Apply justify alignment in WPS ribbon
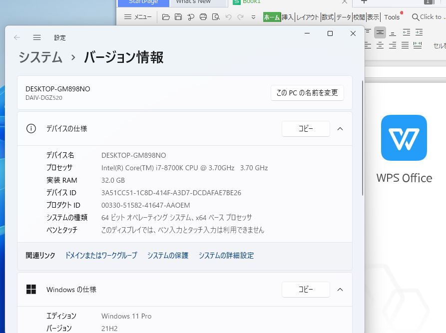The image size is (446, 333). [x=405, y=45]
